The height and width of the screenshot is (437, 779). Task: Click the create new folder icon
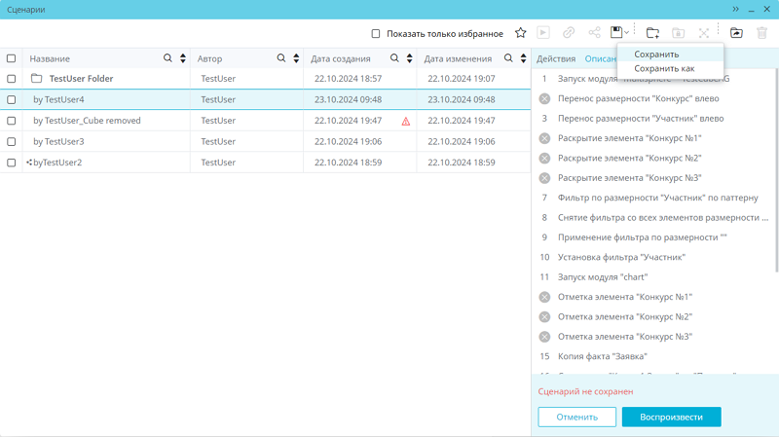click(652, 33)
